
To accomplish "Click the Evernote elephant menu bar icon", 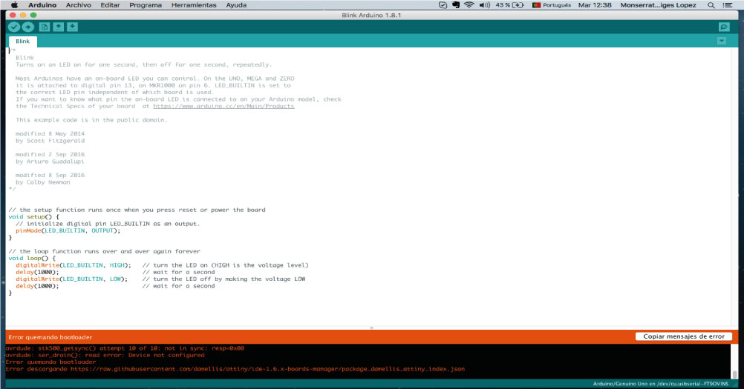I will click(455, 4).
